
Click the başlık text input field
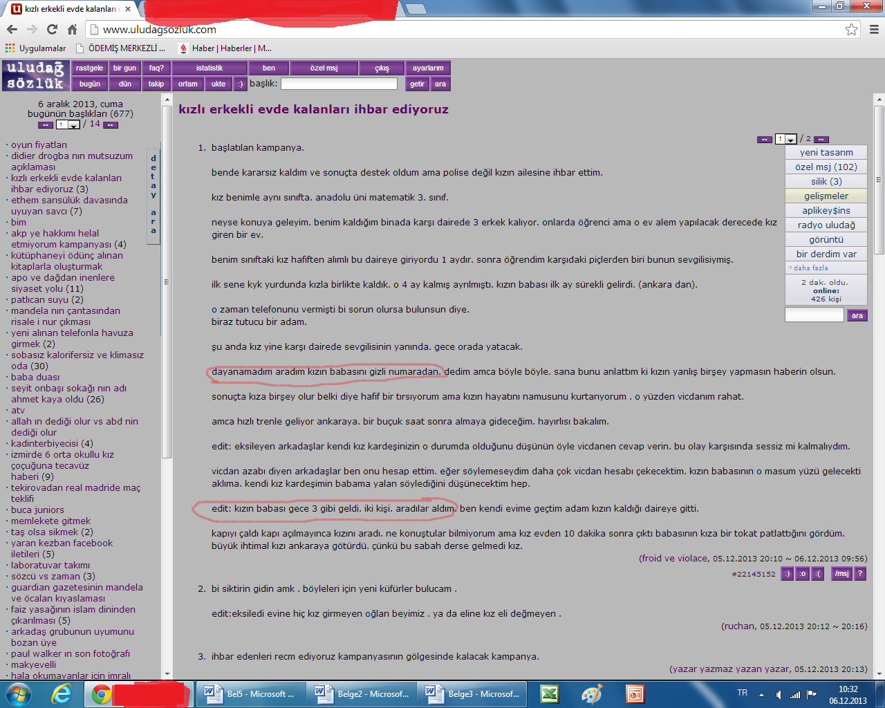click(x=339, y=84)
